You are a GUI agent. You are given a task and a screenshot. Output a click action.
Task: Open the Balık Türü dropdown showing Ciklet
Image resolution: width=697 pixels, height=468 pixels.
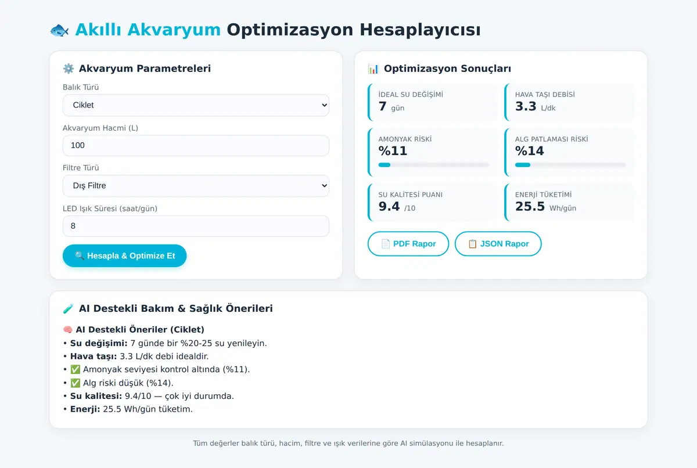tap(196, 105)
